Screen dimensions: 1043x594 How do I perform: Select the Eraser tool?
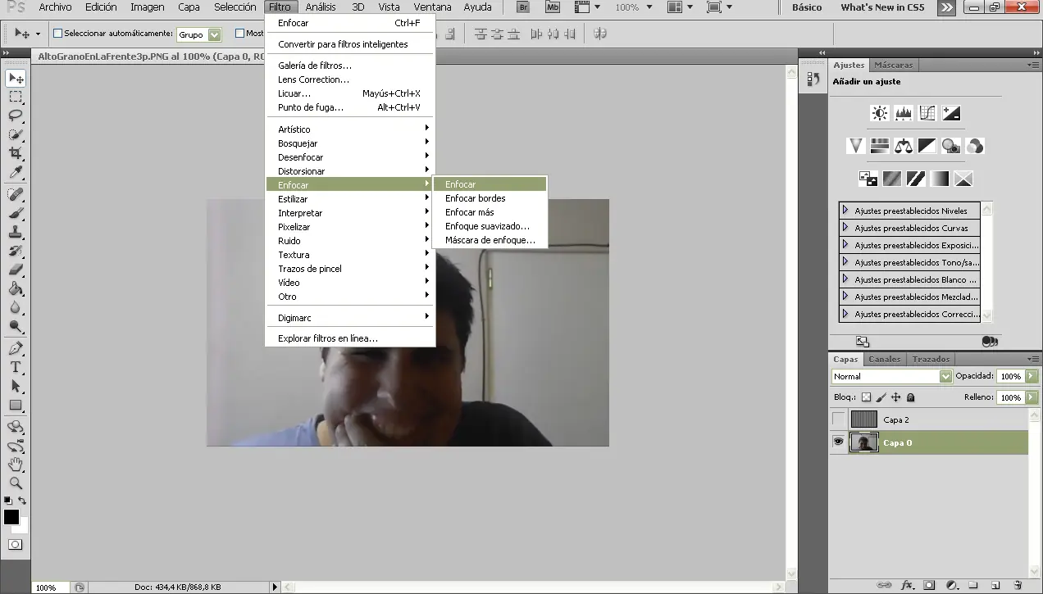click(x=16, y=270)
